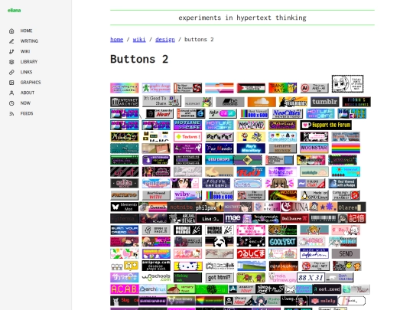Click the Mozilla dragon badge
413x310 pixels.
tap(282, 195)
